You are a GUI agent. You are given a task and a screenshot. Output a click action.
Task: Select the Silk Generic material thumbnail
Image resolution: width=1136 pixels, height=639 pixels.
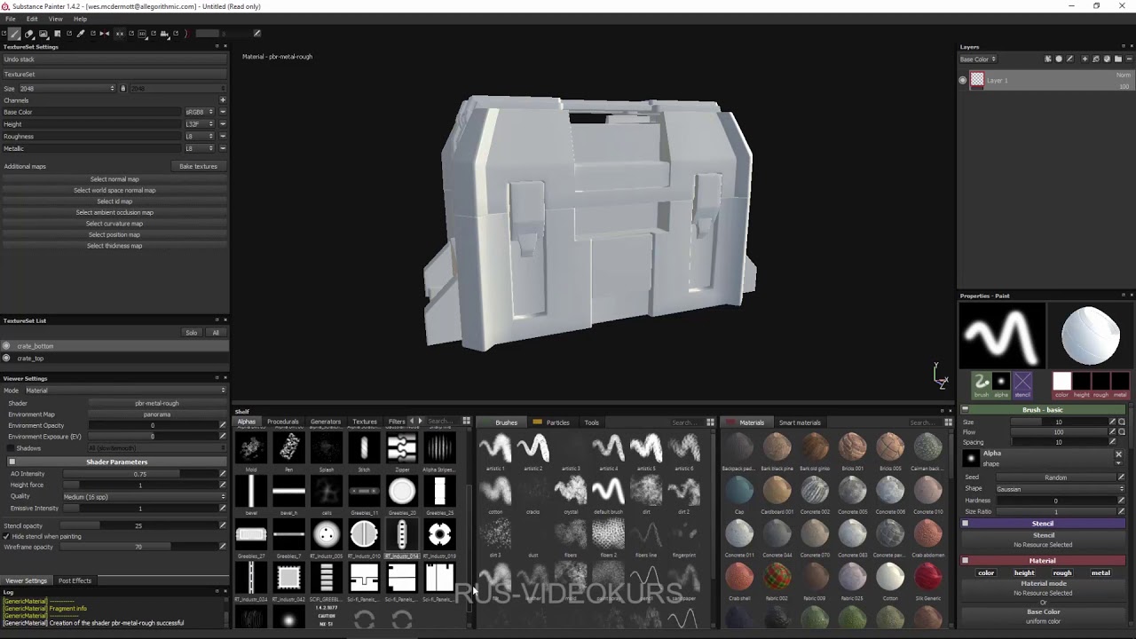[x=927, y=577]
